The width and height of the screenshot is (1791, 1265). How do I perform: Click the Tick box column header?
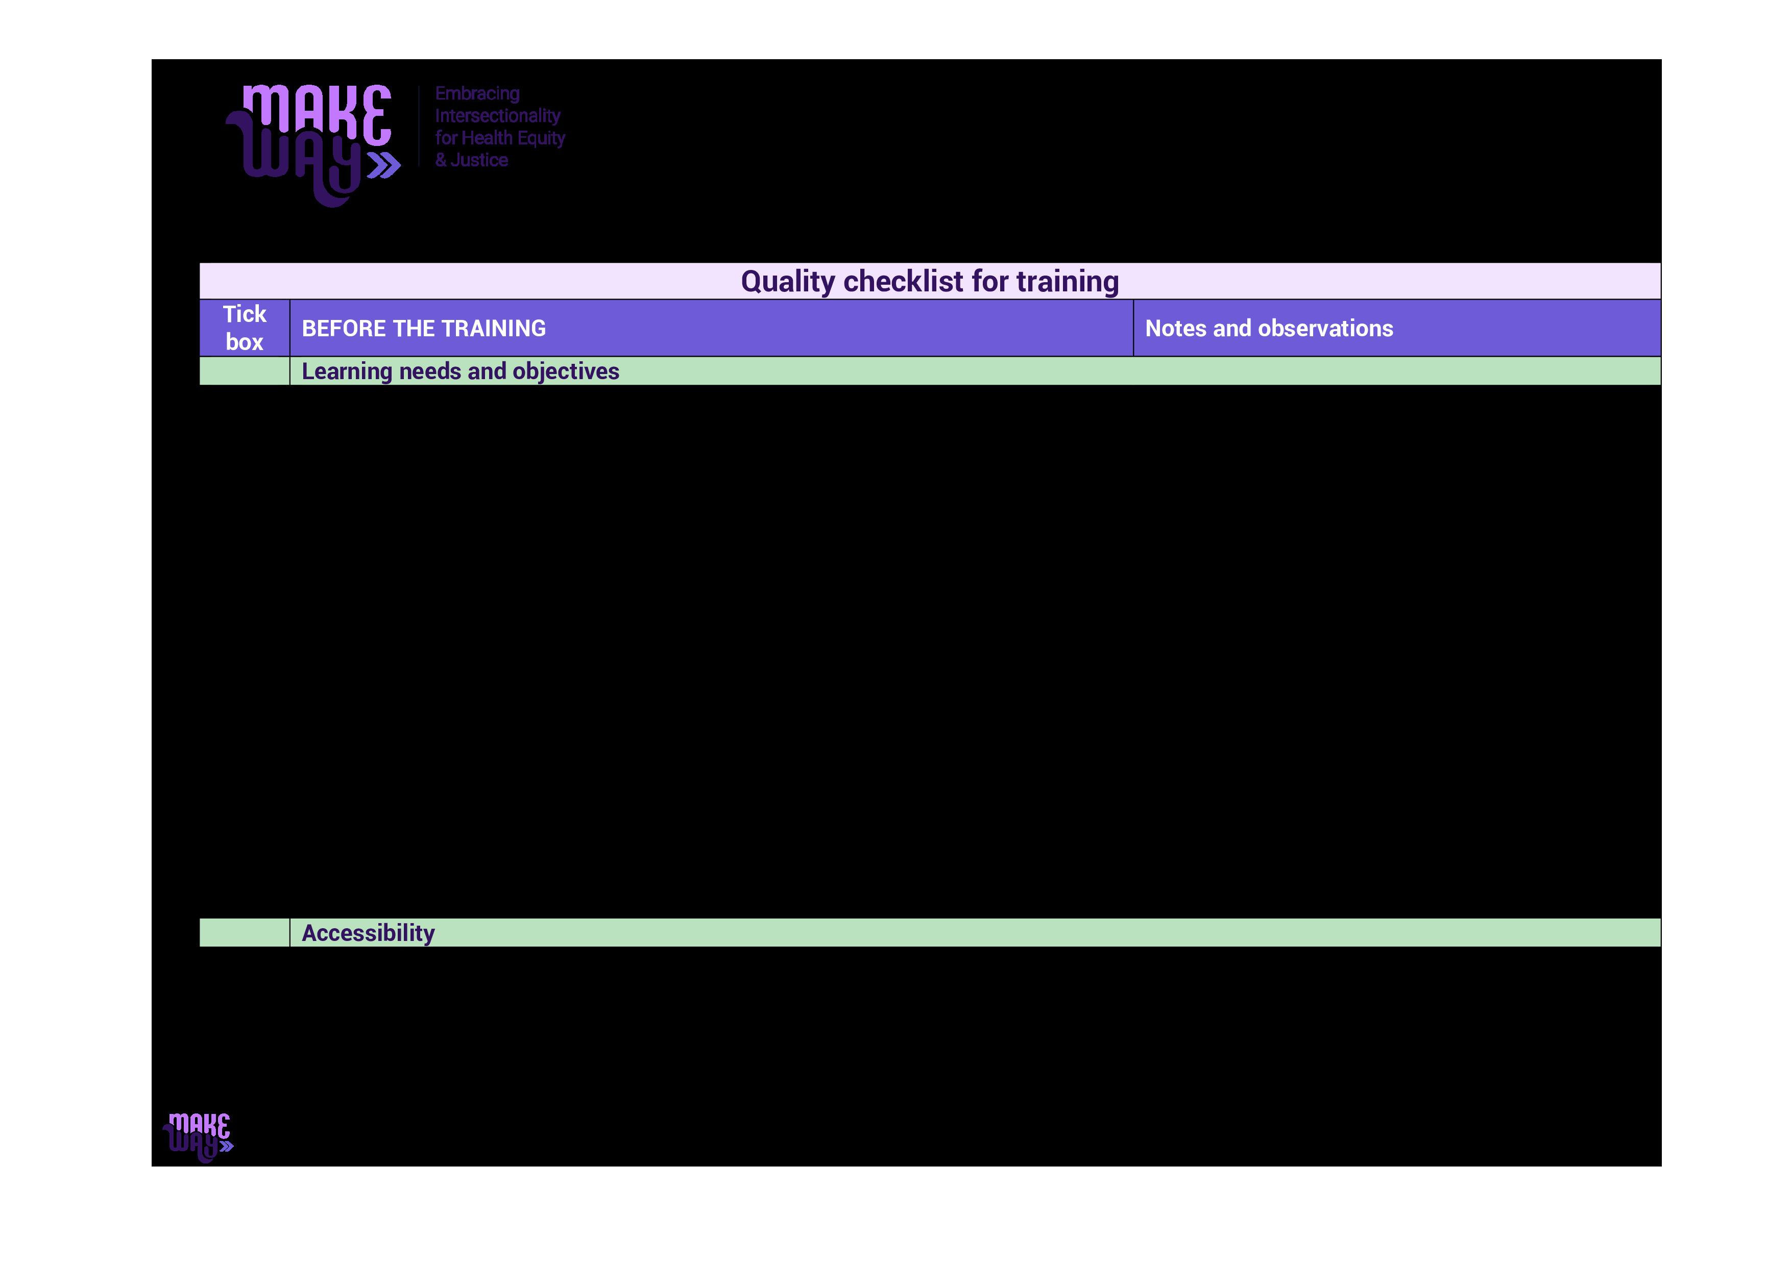244,328
